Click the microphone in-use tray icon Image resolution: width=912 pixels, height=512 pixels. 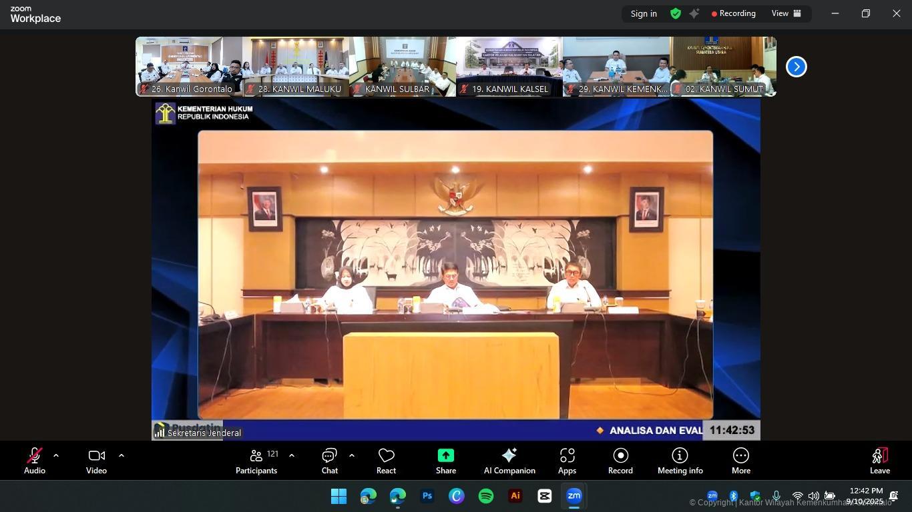pos(776,496)
